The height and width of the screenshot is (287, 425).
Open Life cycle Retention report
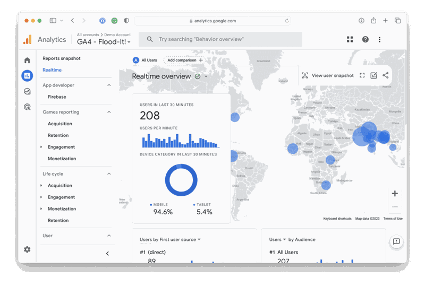(58, 220)
